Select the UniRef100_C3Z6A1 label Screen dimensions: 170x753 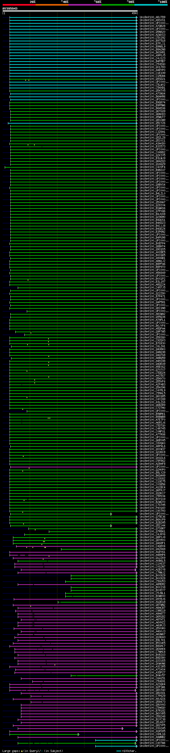pos(152,132)
